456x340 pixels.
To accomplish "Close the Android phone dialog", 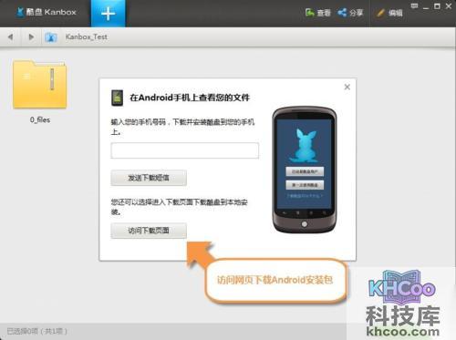I will [x=347, y=87].
